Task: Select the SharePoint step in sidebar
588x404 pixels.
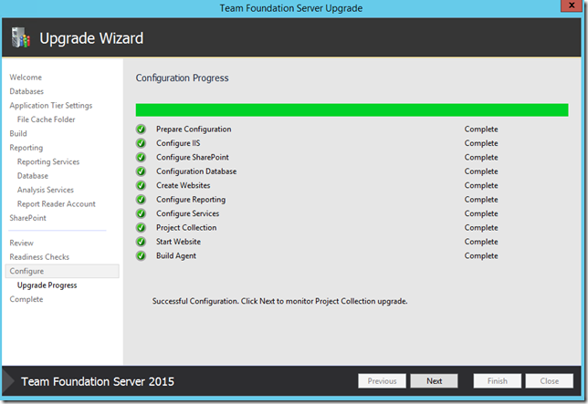Action: [x=27, y=218]
